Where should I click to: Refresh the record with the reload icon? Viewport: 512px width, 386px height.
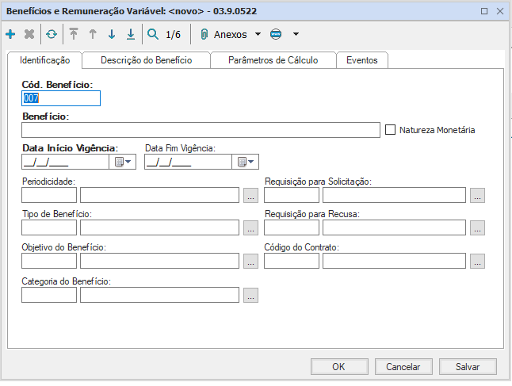52,35
